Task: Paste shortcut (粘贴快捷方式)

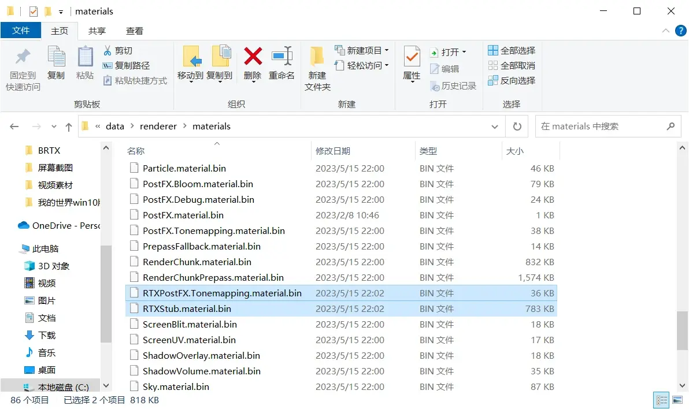Action: [x=135, y=80]
